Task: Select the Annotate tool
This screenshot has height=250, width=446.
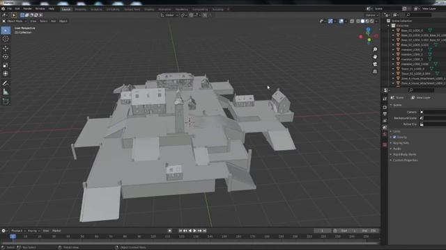Action: click(x=6, y=83)
